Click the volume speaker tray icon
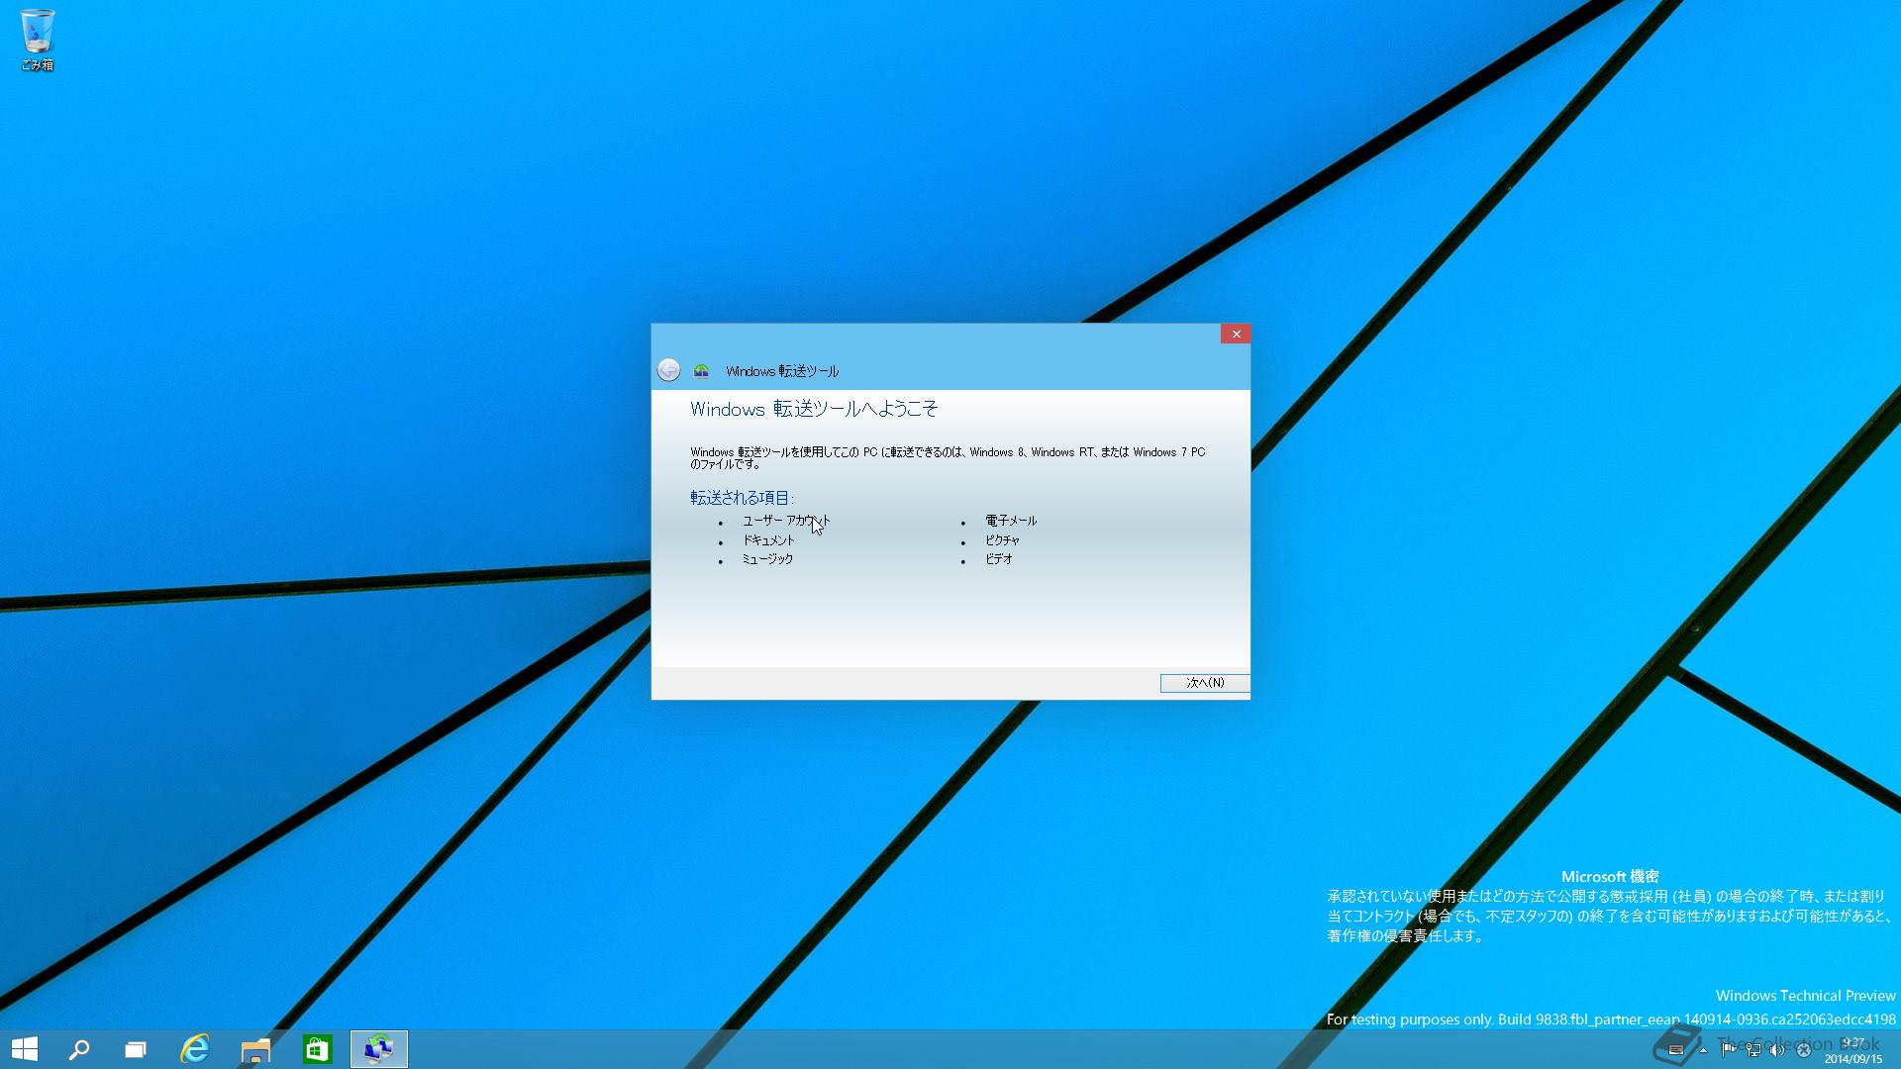 point(1777,1050)
